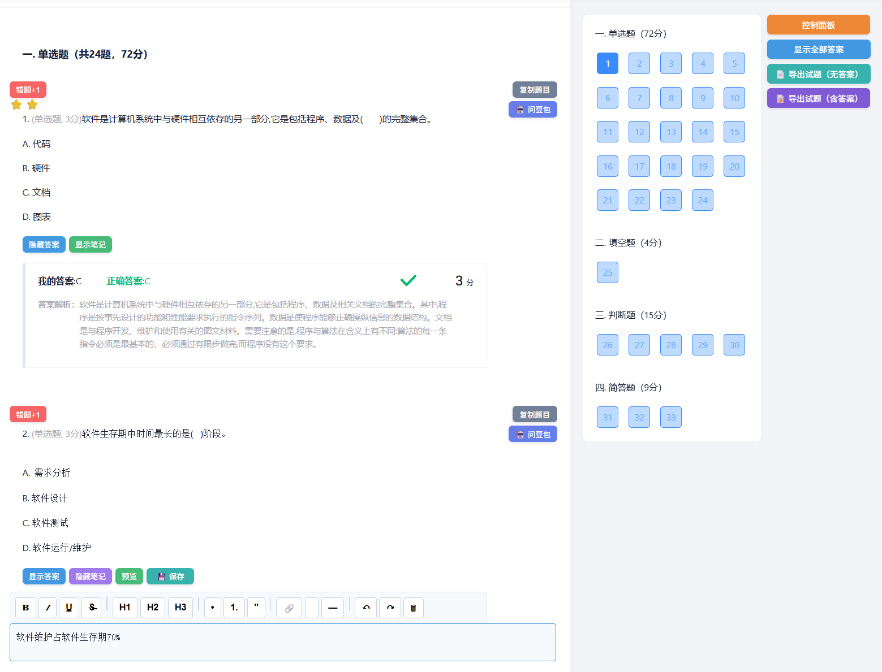This screenshot has height=672, width=882.
Task: Hide the answer for question 1
Action: point(44,244)
